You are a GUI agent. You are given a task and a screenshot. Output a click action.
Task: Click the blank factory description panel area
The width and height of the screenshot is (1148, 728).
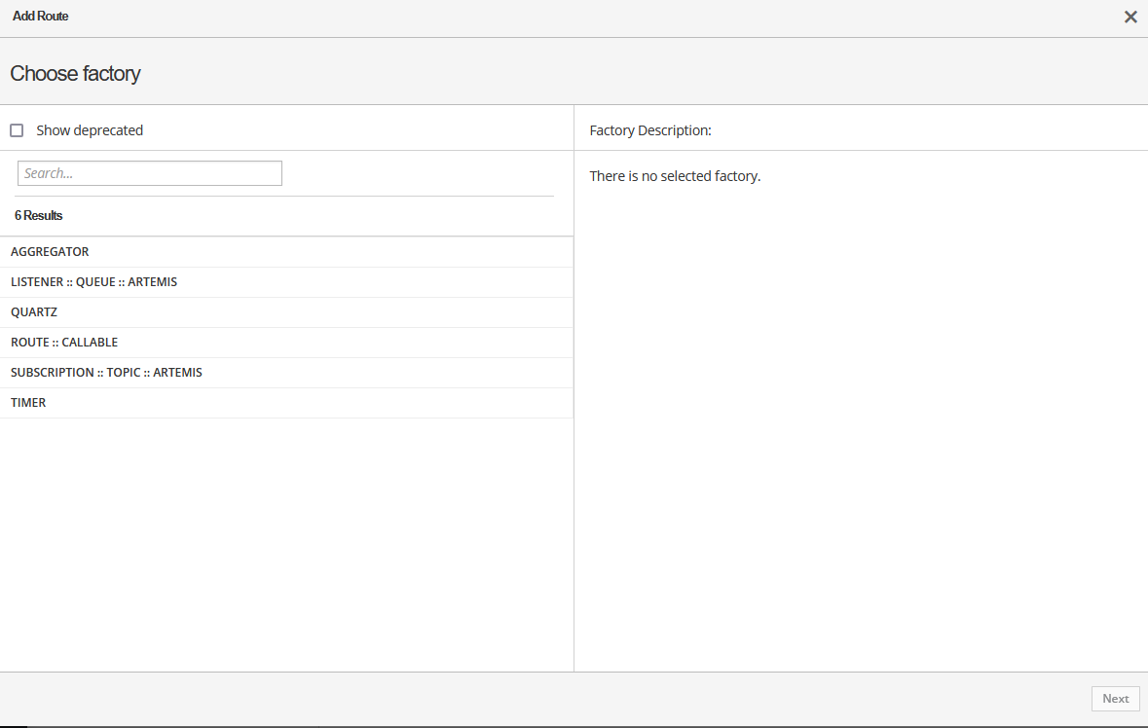tap(861, 428)
